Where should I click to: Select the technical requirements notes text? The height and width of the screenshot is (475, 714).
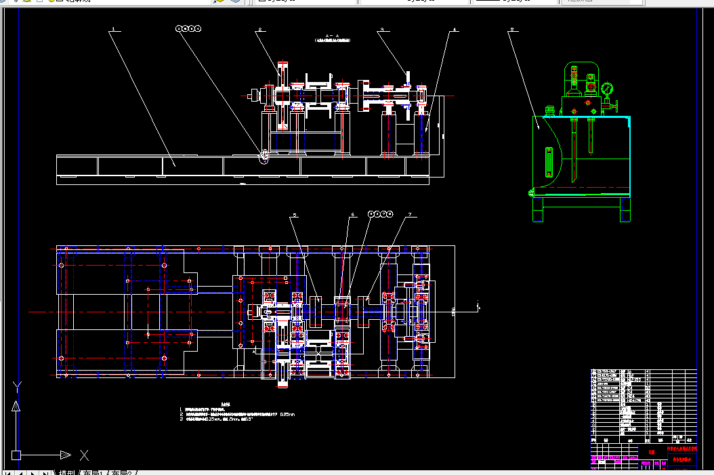237,412
